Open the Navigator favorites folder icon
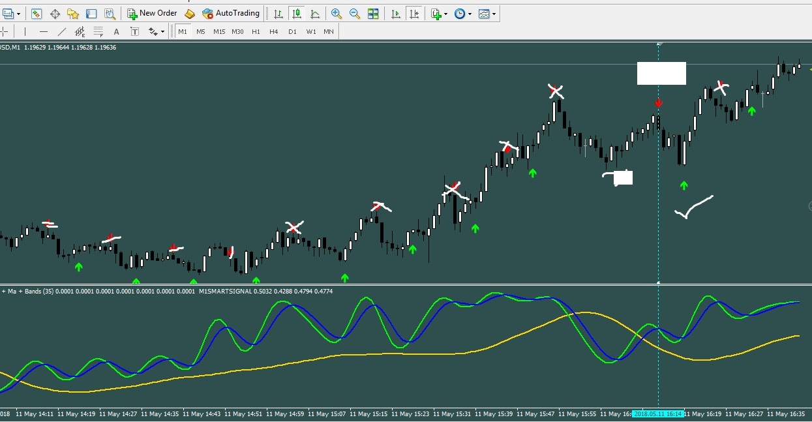 (73, 13)
